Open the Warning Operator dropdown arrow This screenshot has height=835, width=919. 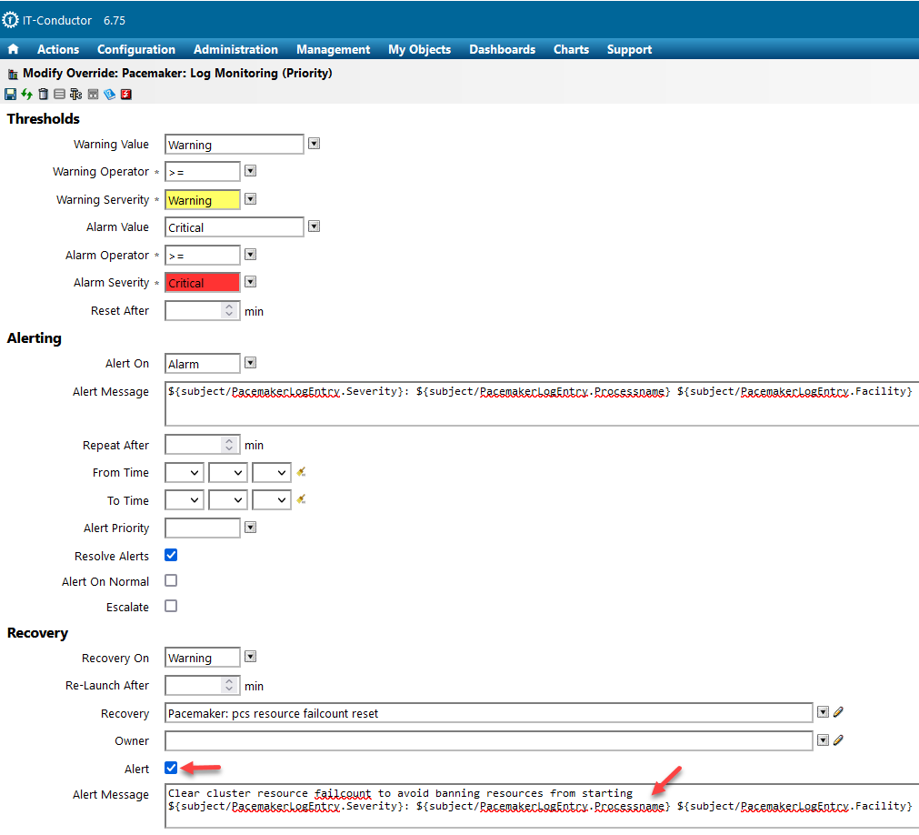click(251, 171)
